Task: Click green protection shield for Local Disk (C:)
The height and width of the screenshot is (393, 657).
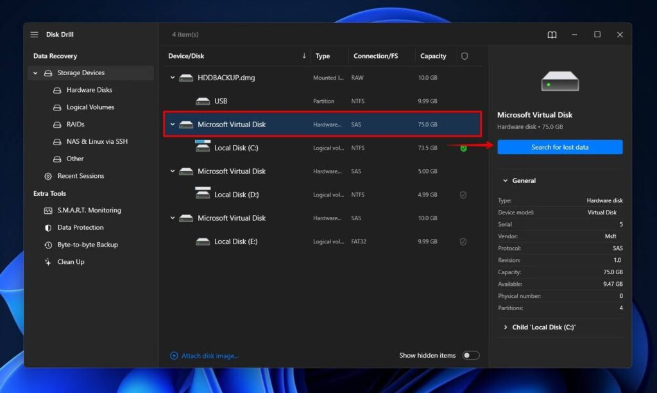Action: pos(463,148)
